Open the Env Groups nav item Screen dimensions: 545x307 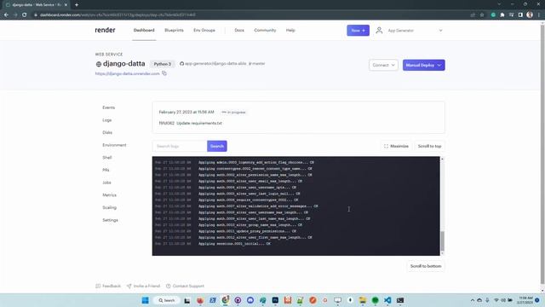coord(204,31)
